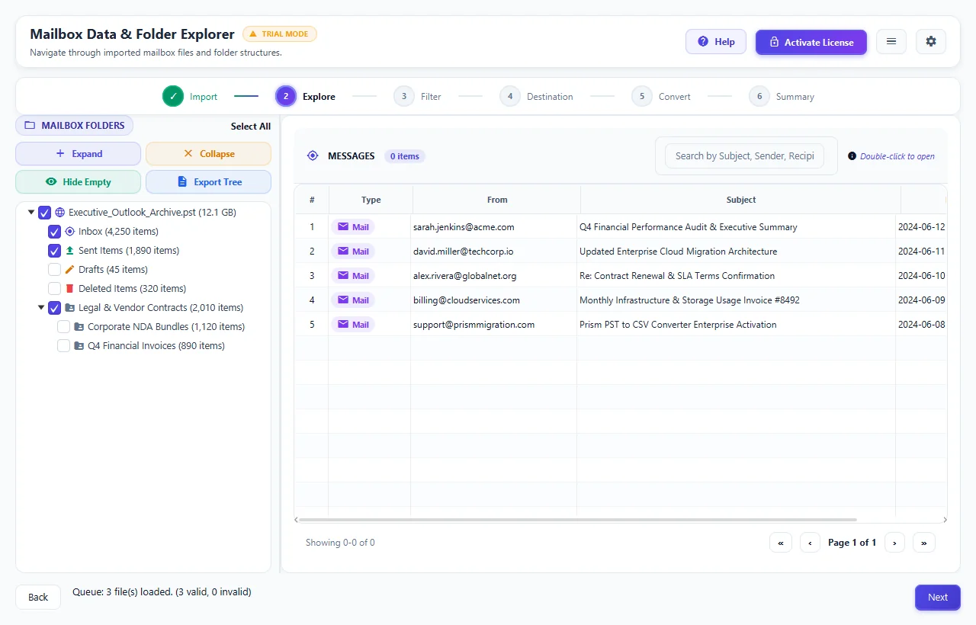This screenshot has width=976, height=625.
Task: Click Select All folders
Action: 251,127
